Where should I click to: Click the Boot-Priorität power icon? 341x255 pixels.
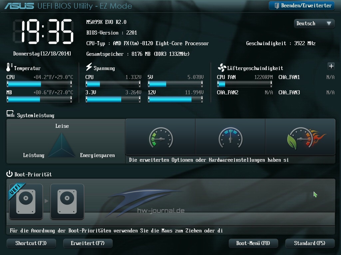[9, 174]
